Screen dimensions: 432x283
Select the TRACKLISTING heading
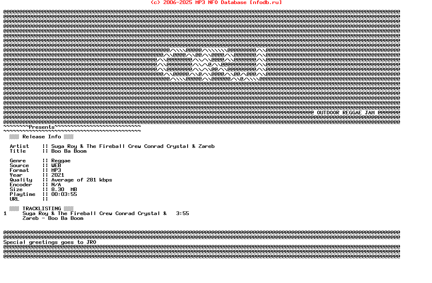coord(42,209)
